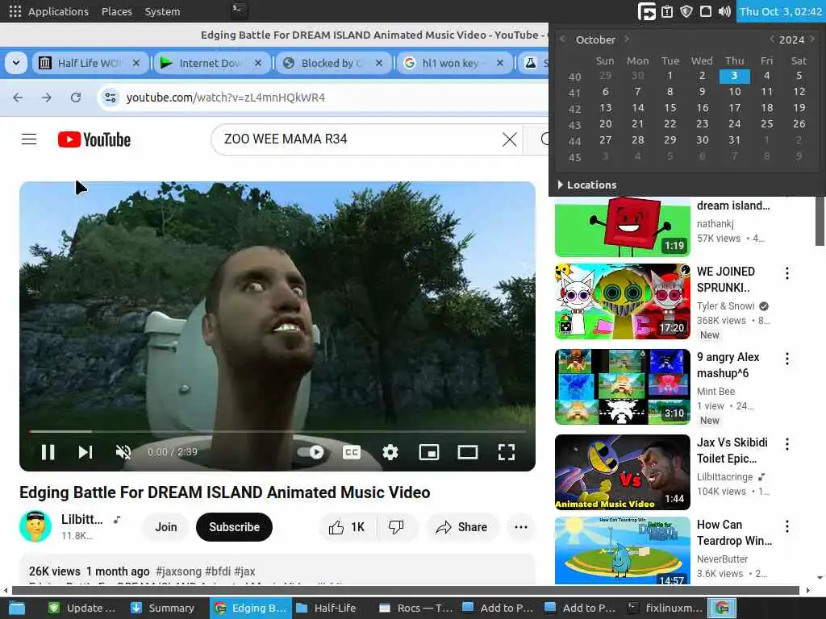Select October 17 in calendar

pyautogui.click(x=734, y=108)
